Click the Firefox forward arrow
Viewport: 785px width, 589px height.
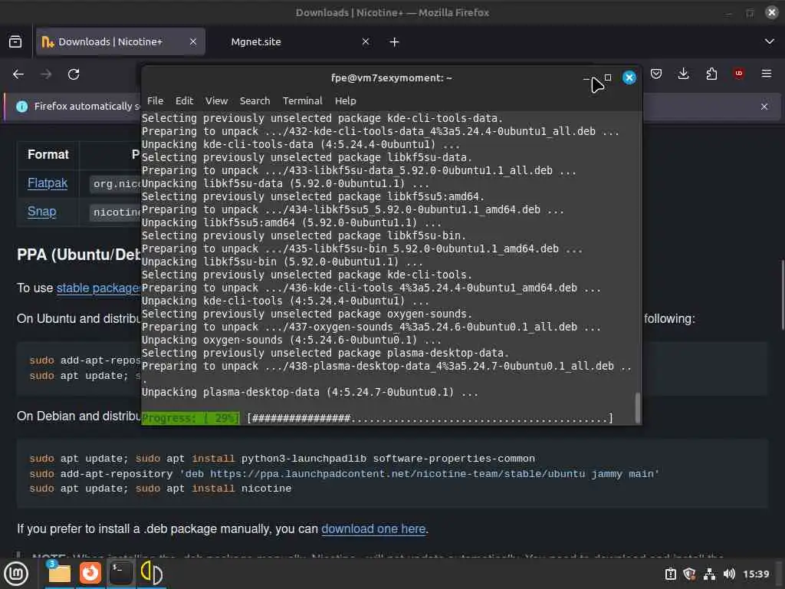[46, 74]
